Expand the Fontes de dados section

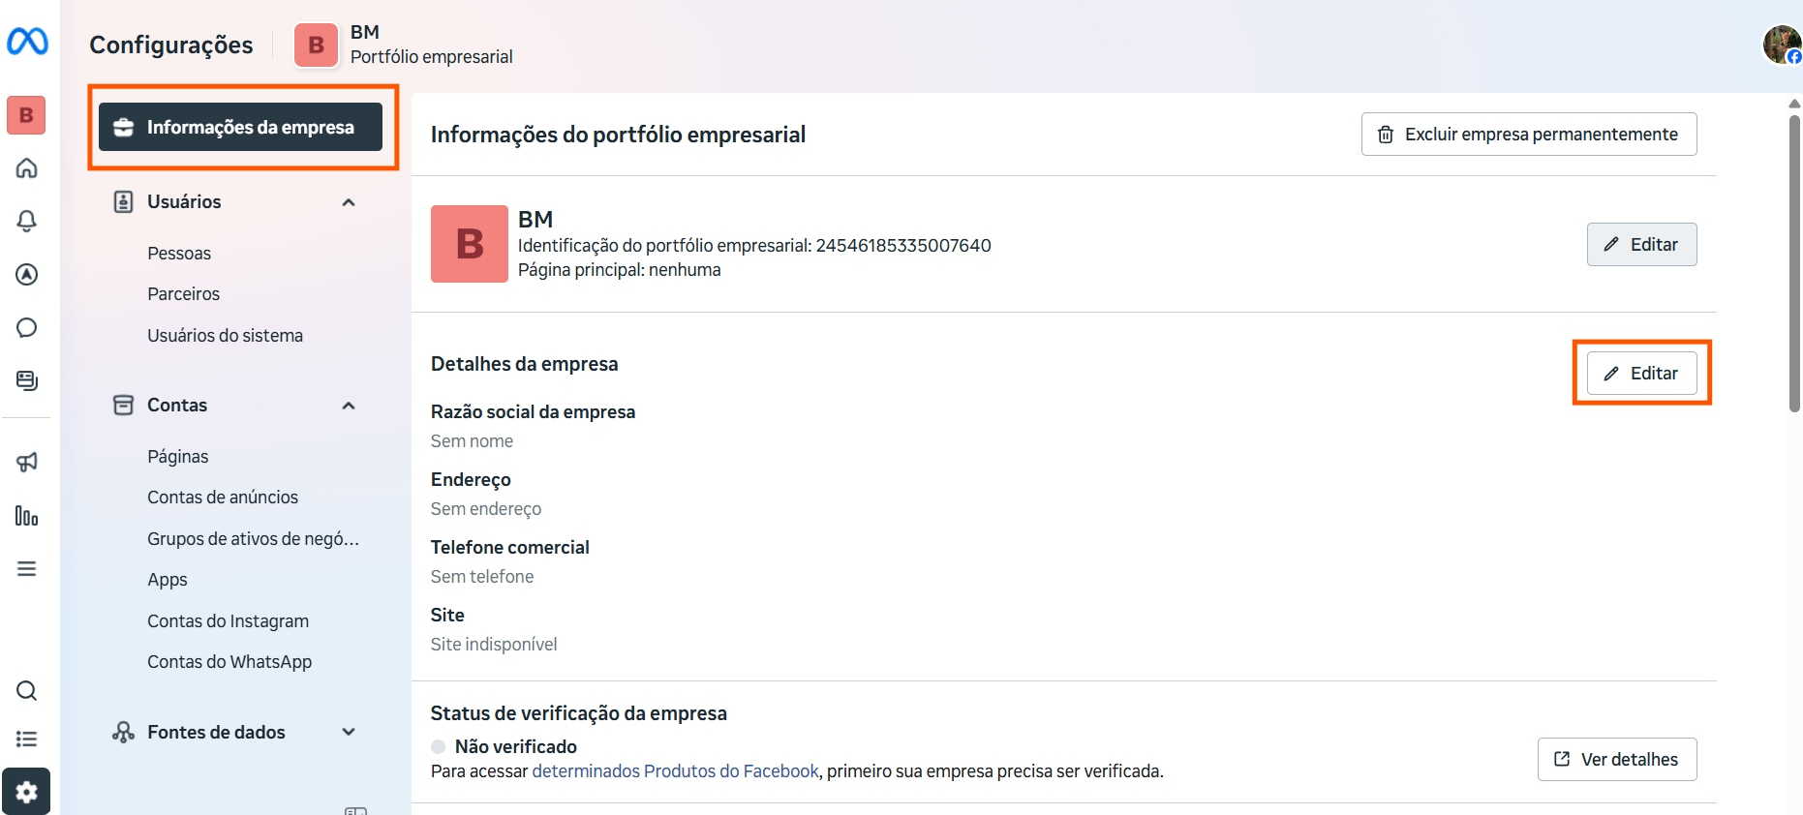[x=349, y=732]
